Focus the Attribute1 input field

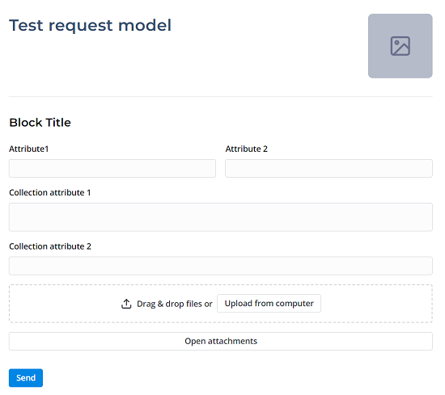(x=112, y=168)
